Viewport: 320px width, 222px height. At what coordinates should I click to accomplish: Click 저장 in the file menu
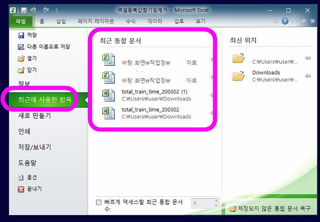pyautogui.click(x=28, y=35)
